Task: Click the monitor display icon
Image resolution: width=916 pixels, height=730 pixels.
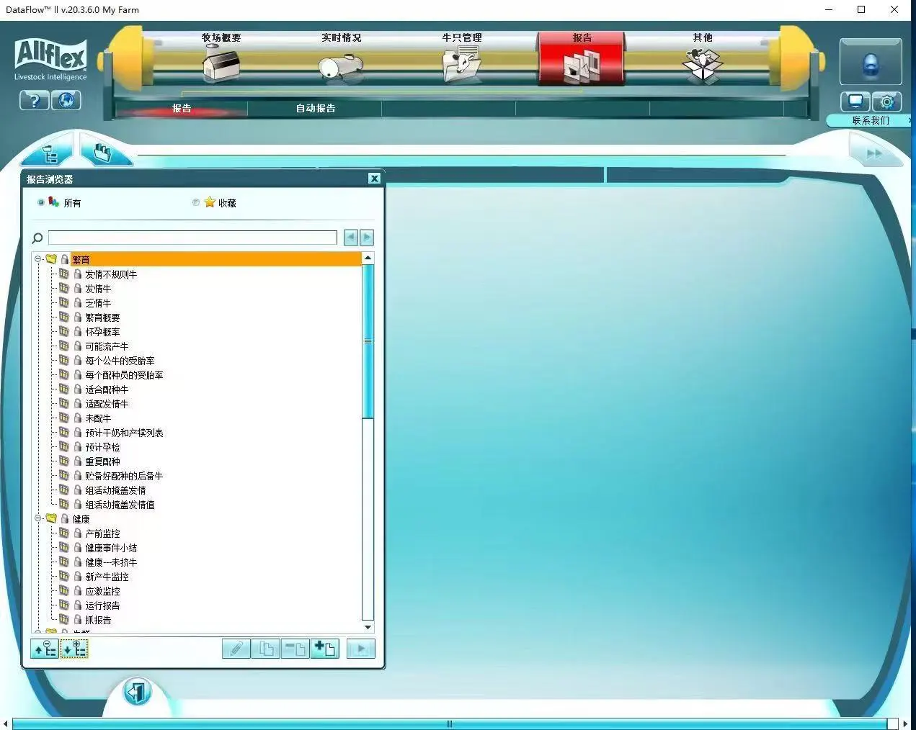Action: pyautogui.click(x=855, y=102)
